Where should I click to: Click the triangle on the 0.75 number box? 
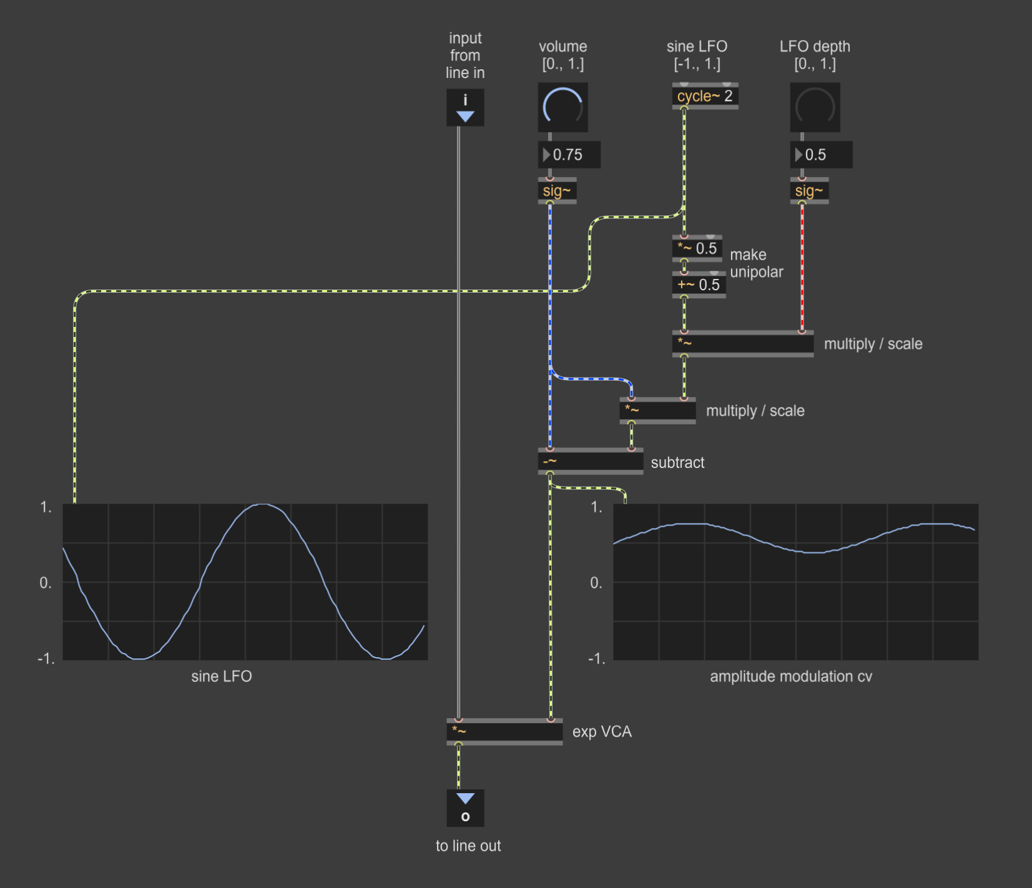(546, 155)
